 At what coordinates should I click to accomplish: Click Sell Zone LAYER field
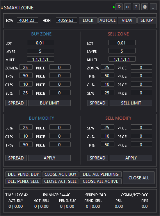122,51
